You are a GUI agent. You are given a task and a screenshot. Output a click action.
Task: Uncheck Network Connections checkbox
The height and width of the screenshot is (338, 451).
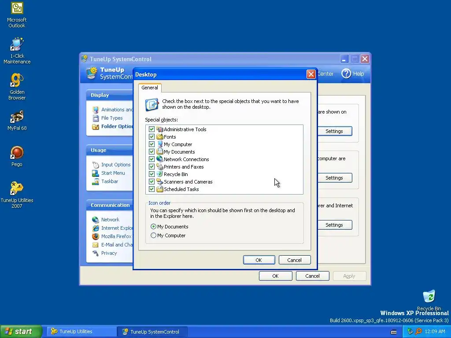tap(152, 159)
